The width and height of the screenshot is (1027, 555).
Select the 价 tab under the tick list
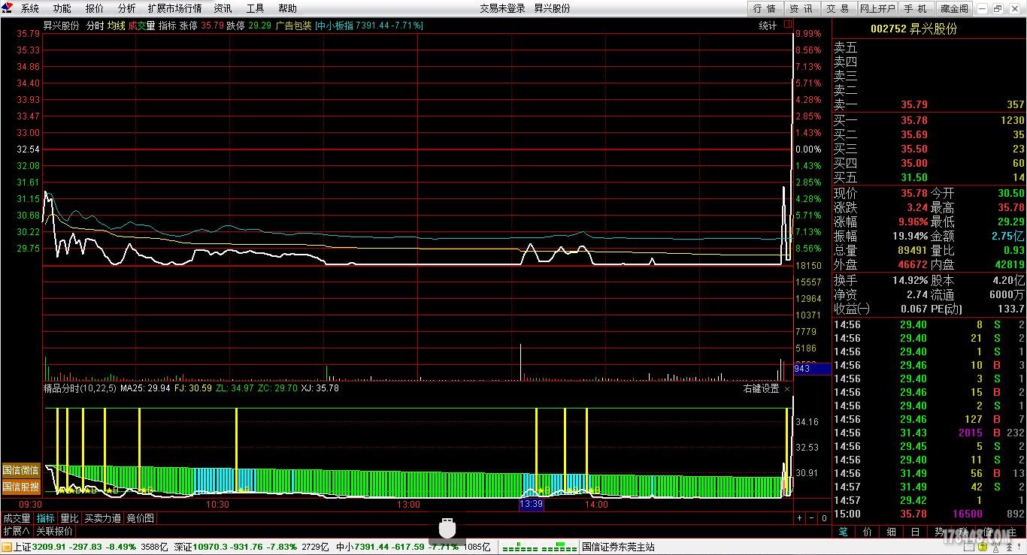pyautogui.click(x=868, y=531)
